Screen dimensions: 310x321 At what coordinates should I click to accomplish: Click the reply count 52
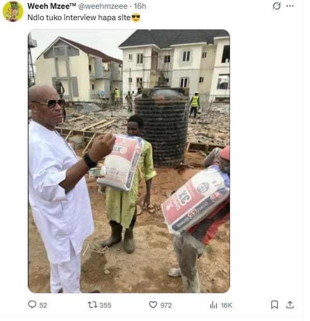click(43, 305)
